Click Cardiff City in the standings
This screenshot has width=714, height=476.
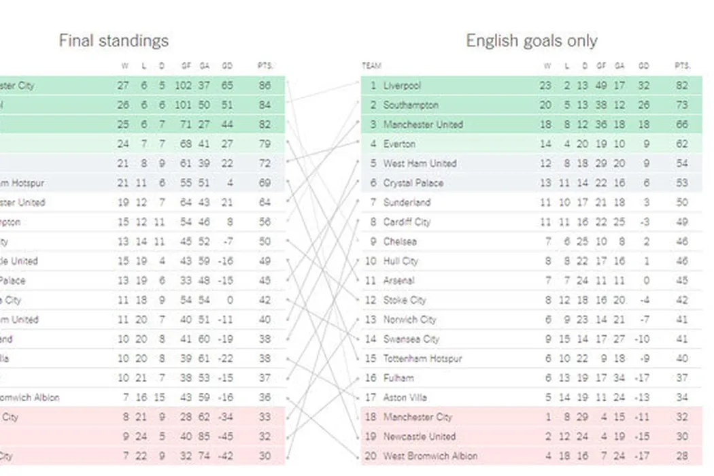(x=407, y=222)
